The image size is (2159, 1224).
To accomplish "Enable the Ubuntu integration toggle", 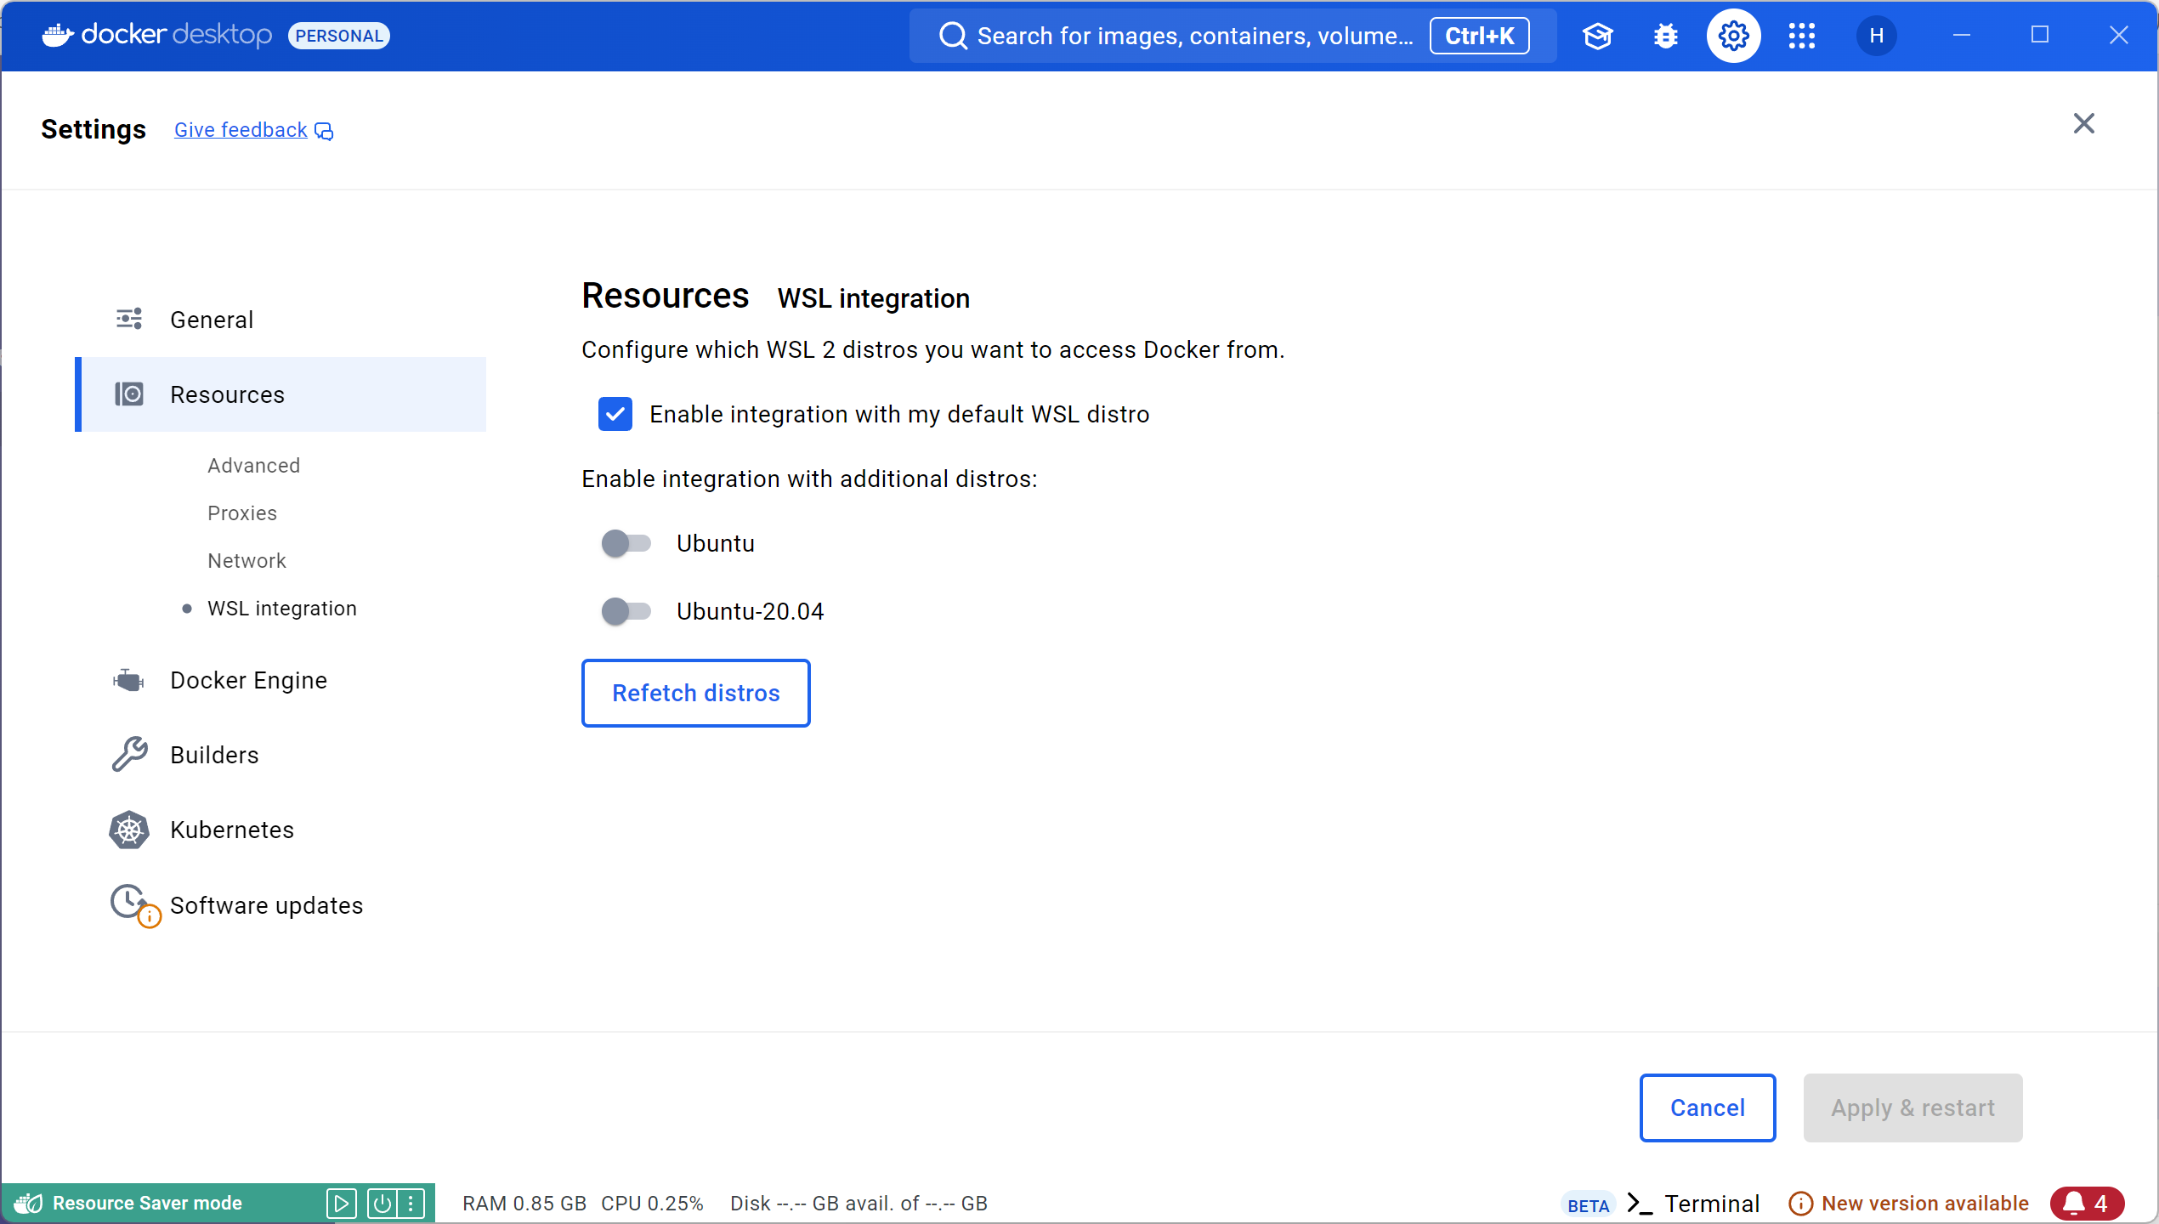I will click(x=626, y=543).
